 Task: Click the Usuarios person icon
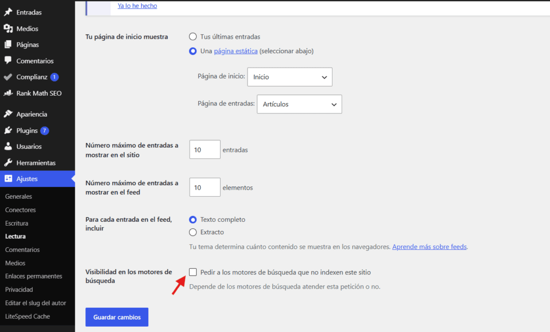coord(8,146)
